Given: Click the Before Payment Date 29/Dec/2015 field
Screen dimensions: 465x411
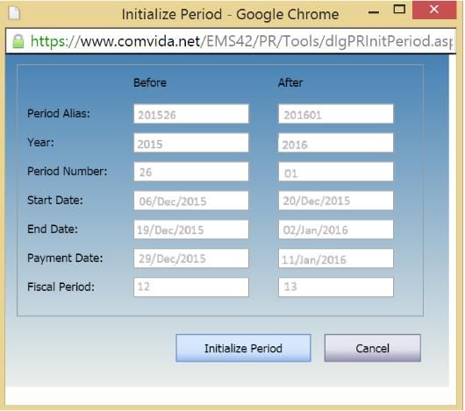Looking at the screenshot, I should (191, 259).
